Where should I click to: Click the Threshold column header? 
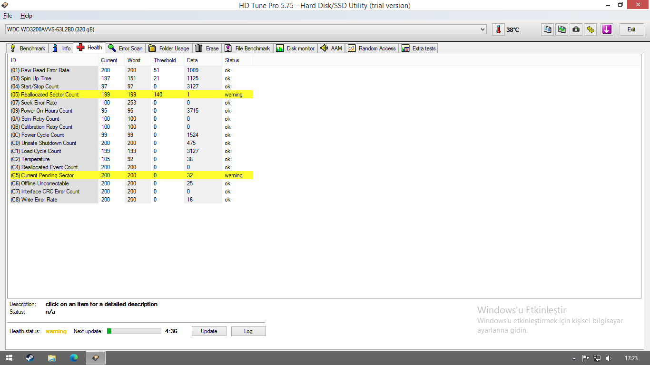click(x=167, y=60)
